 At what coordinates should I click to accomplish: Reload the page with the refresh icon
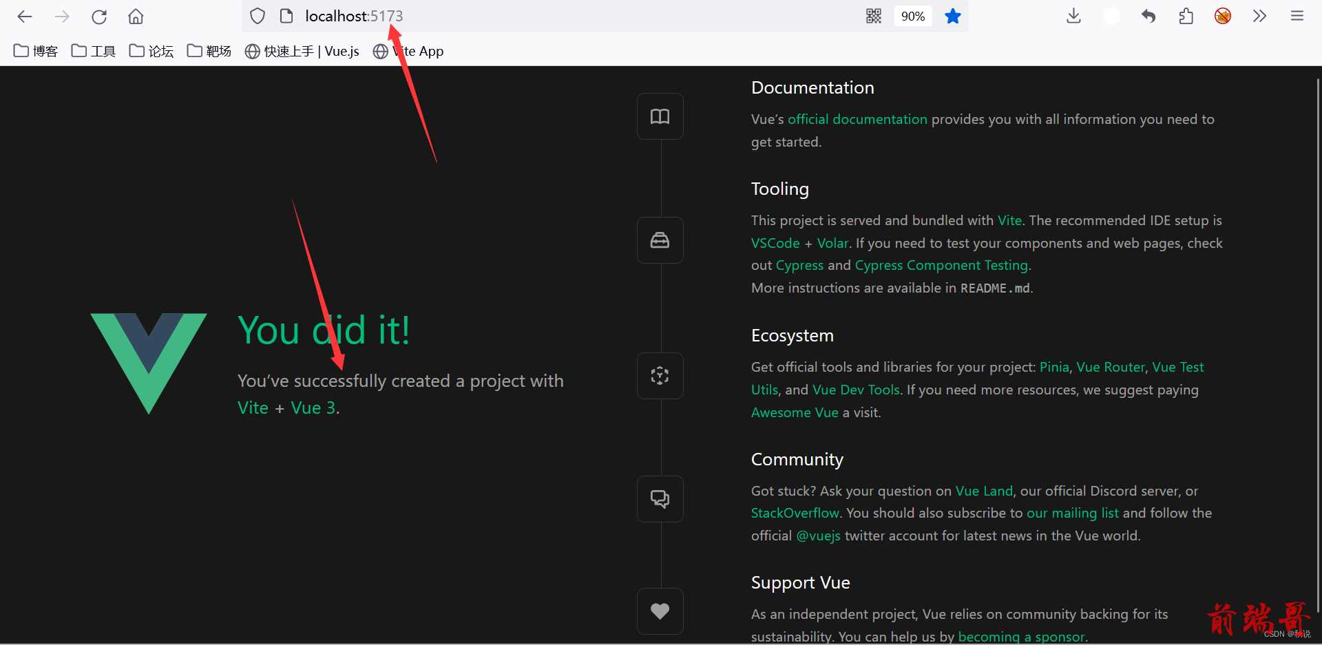[x=99, y=17]
